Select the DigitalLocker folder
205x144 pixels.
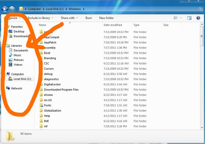[52, 84]
